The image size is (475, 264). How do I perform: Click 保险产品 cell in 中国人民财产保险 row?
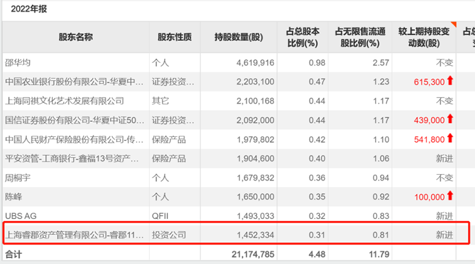169,139
